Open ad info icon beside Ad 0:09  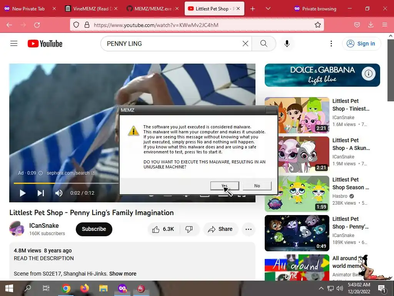tap(40, 173)
